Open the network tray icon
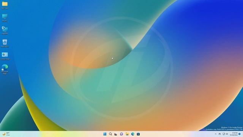 point(224,134)
